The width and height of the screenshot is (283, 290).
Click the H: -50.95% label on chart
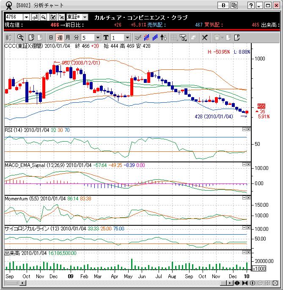219,52
